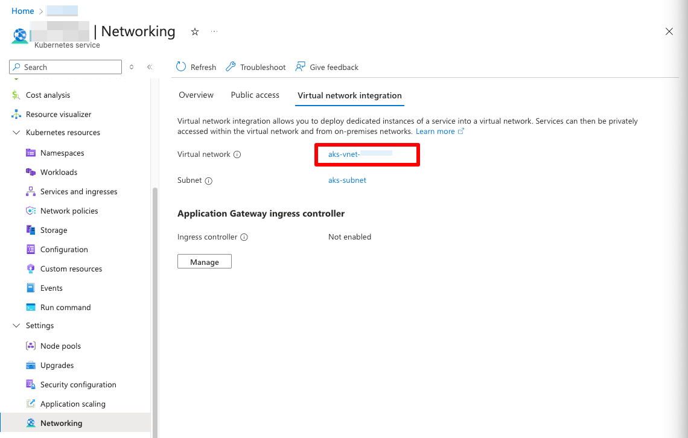This screenshot has height=438, width=688.
Task: Click the Storage icon under Kubernetes resources
Action: point(31,230)
